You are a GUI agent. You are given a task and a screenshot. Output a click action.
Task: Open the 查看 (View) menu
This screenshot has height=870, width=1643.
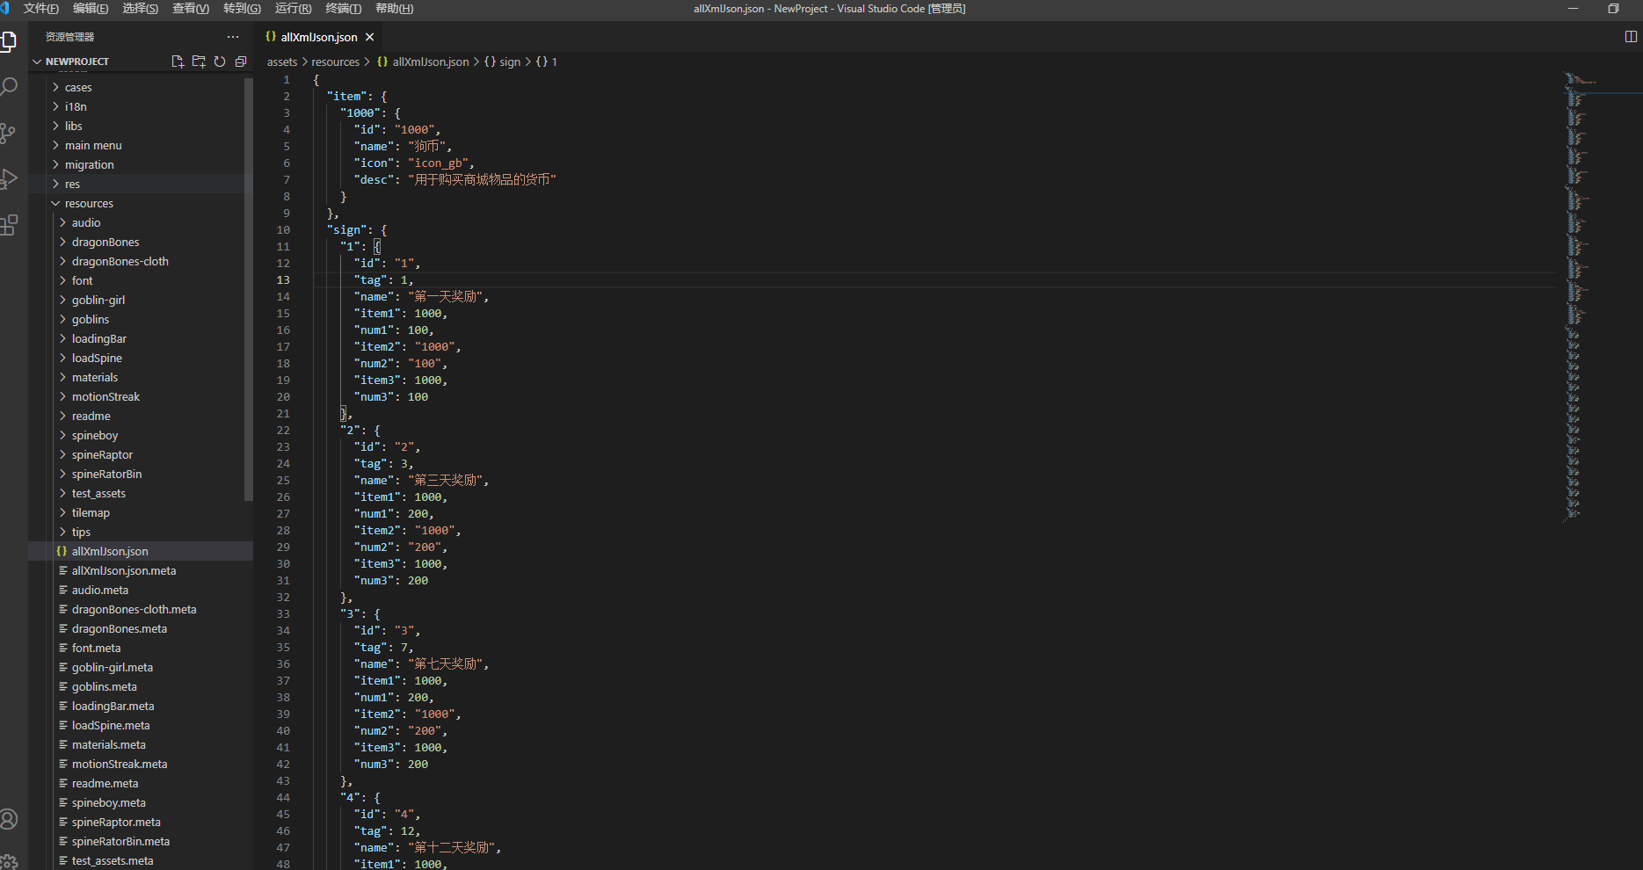pyautogui.click(x=190, y=9)
